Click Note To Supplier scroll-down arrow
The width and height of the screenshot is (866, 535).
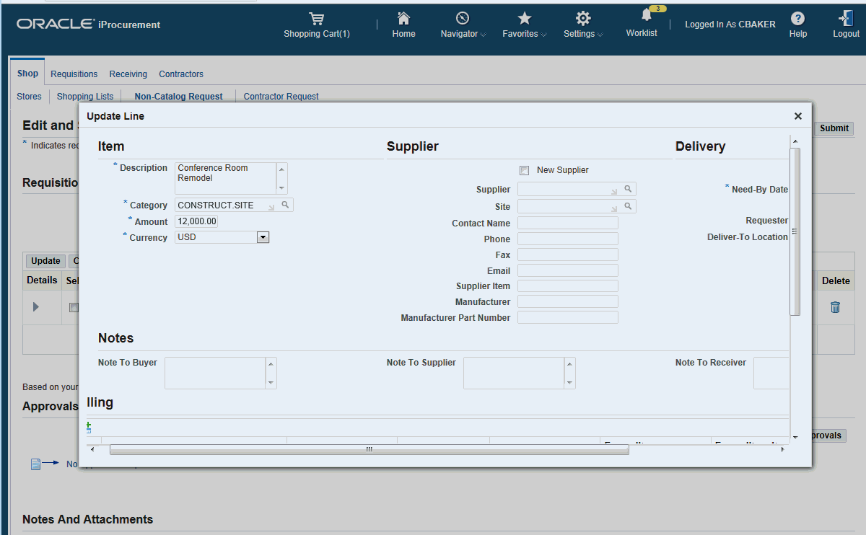click(570, 383)
